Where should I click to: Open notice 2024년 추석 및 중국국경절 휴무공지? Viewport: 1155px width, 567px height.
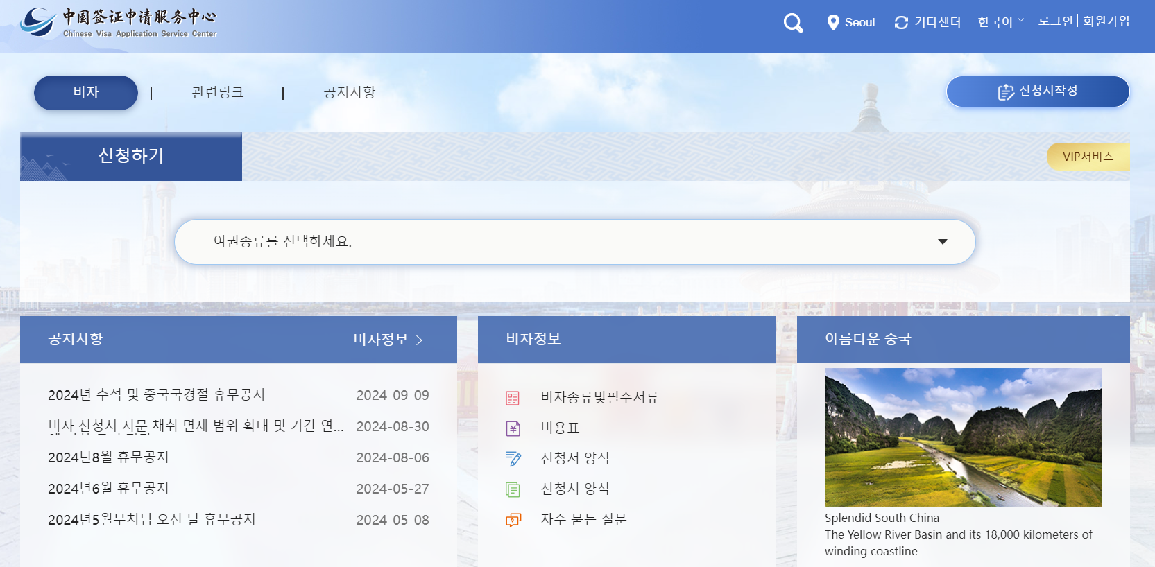pyautogui.click(x=157, y=395)
